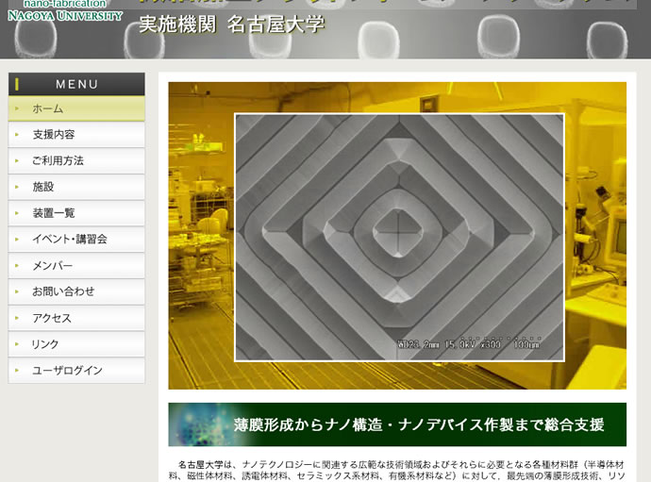This screenshot has width=651, height=482.
Task: Select ご利用方法 in the sidebar menu
Action: point(58,161)
